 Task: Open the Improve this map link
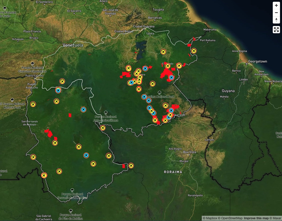pos(256,218)
